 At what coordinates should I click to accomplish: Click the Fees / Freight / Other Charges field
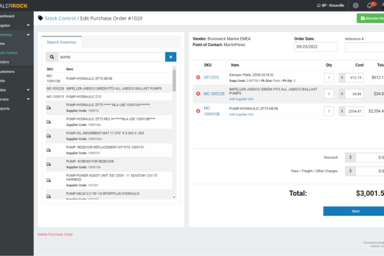click(x=370, y=171)
